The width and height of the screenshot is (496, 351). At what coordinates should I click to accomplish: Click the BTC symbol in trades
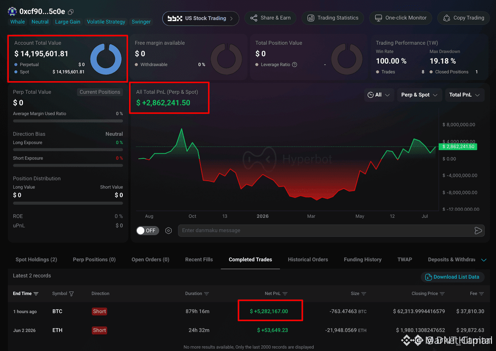(x=57, y=311)
